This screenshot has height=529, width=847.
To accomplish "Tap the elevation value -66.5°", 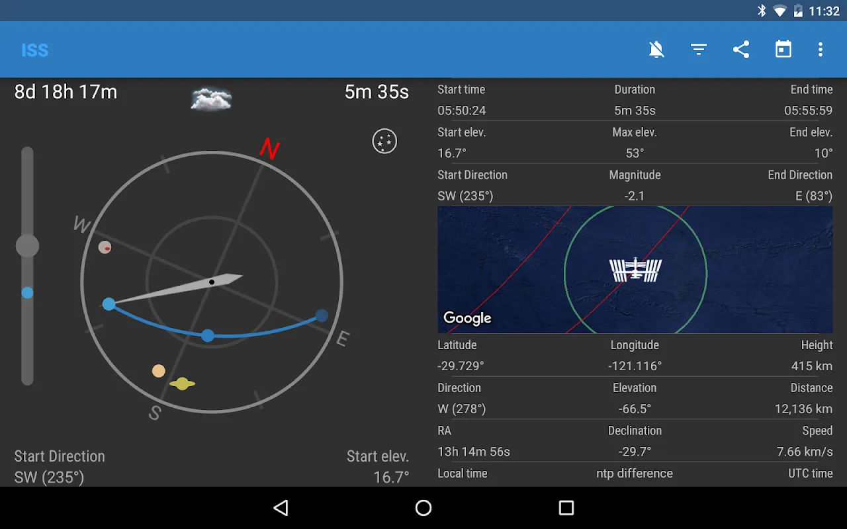I will point(635,409).
